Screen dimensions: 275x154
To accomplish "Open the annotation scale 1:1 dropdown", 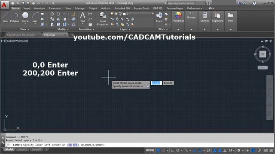I will click(x=232, y=150).
